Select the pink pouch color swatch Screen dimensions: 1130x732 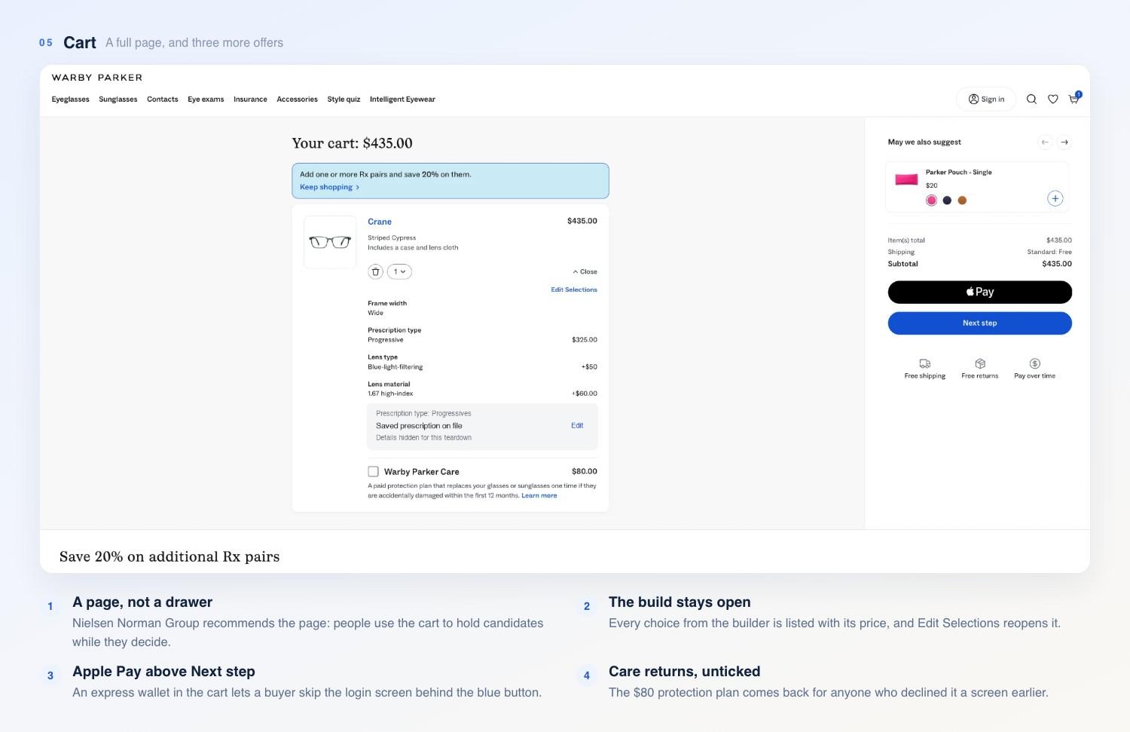[x=932, y=201]
